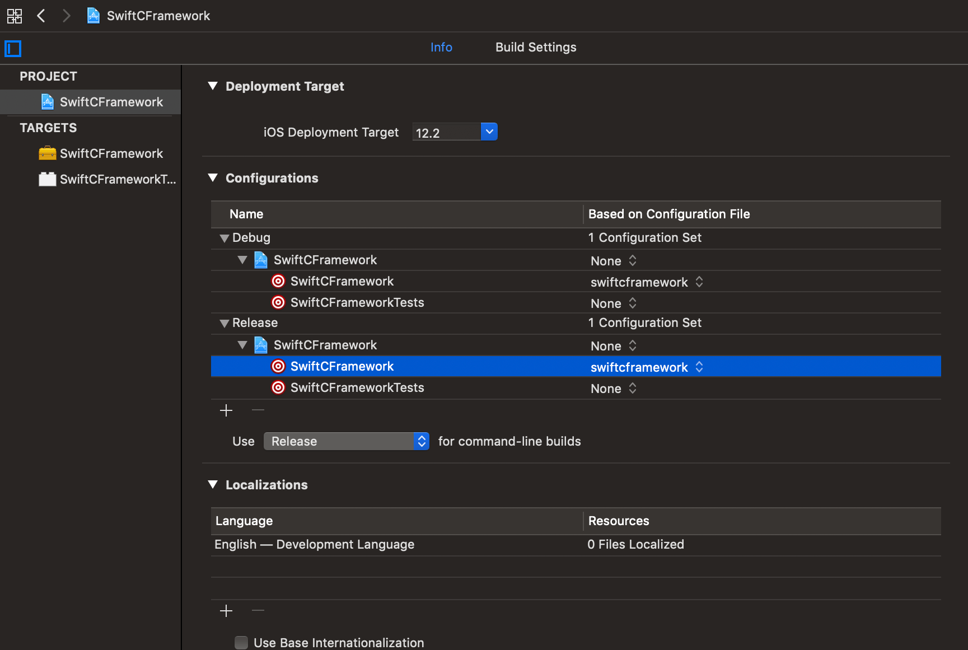968x650 pixels.
Task: Click the 12.2 deployment target field
Action: [447, 133]
